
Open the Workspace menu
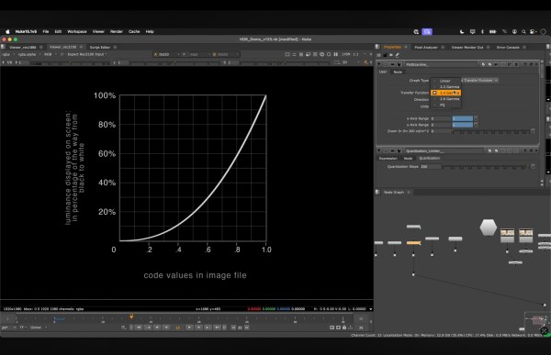(x=77, y=31)
